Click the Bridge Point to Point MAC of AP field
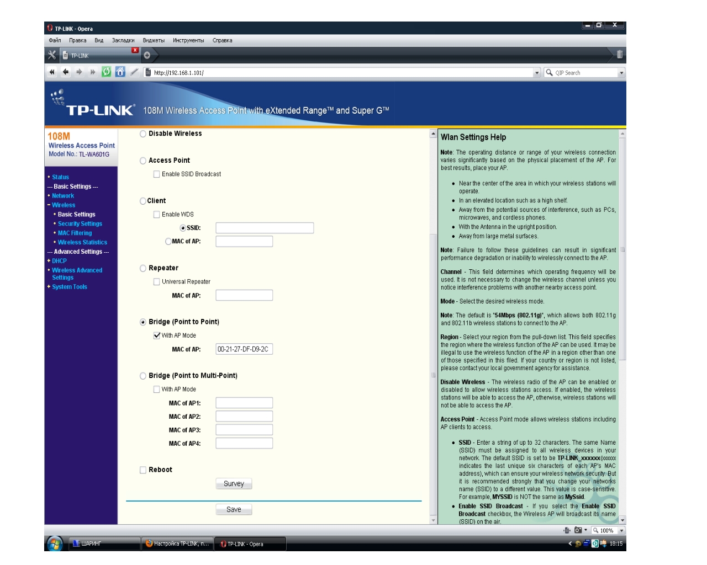This screenshot has height=565, width=707. (x=244, y=349)
